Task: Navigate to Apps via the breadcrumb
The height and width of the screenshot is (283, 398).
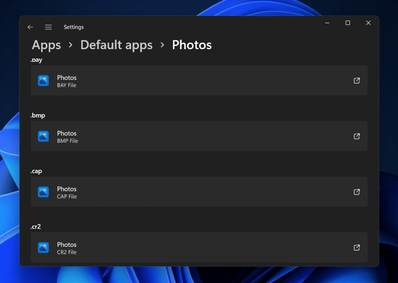Action: 46,45
